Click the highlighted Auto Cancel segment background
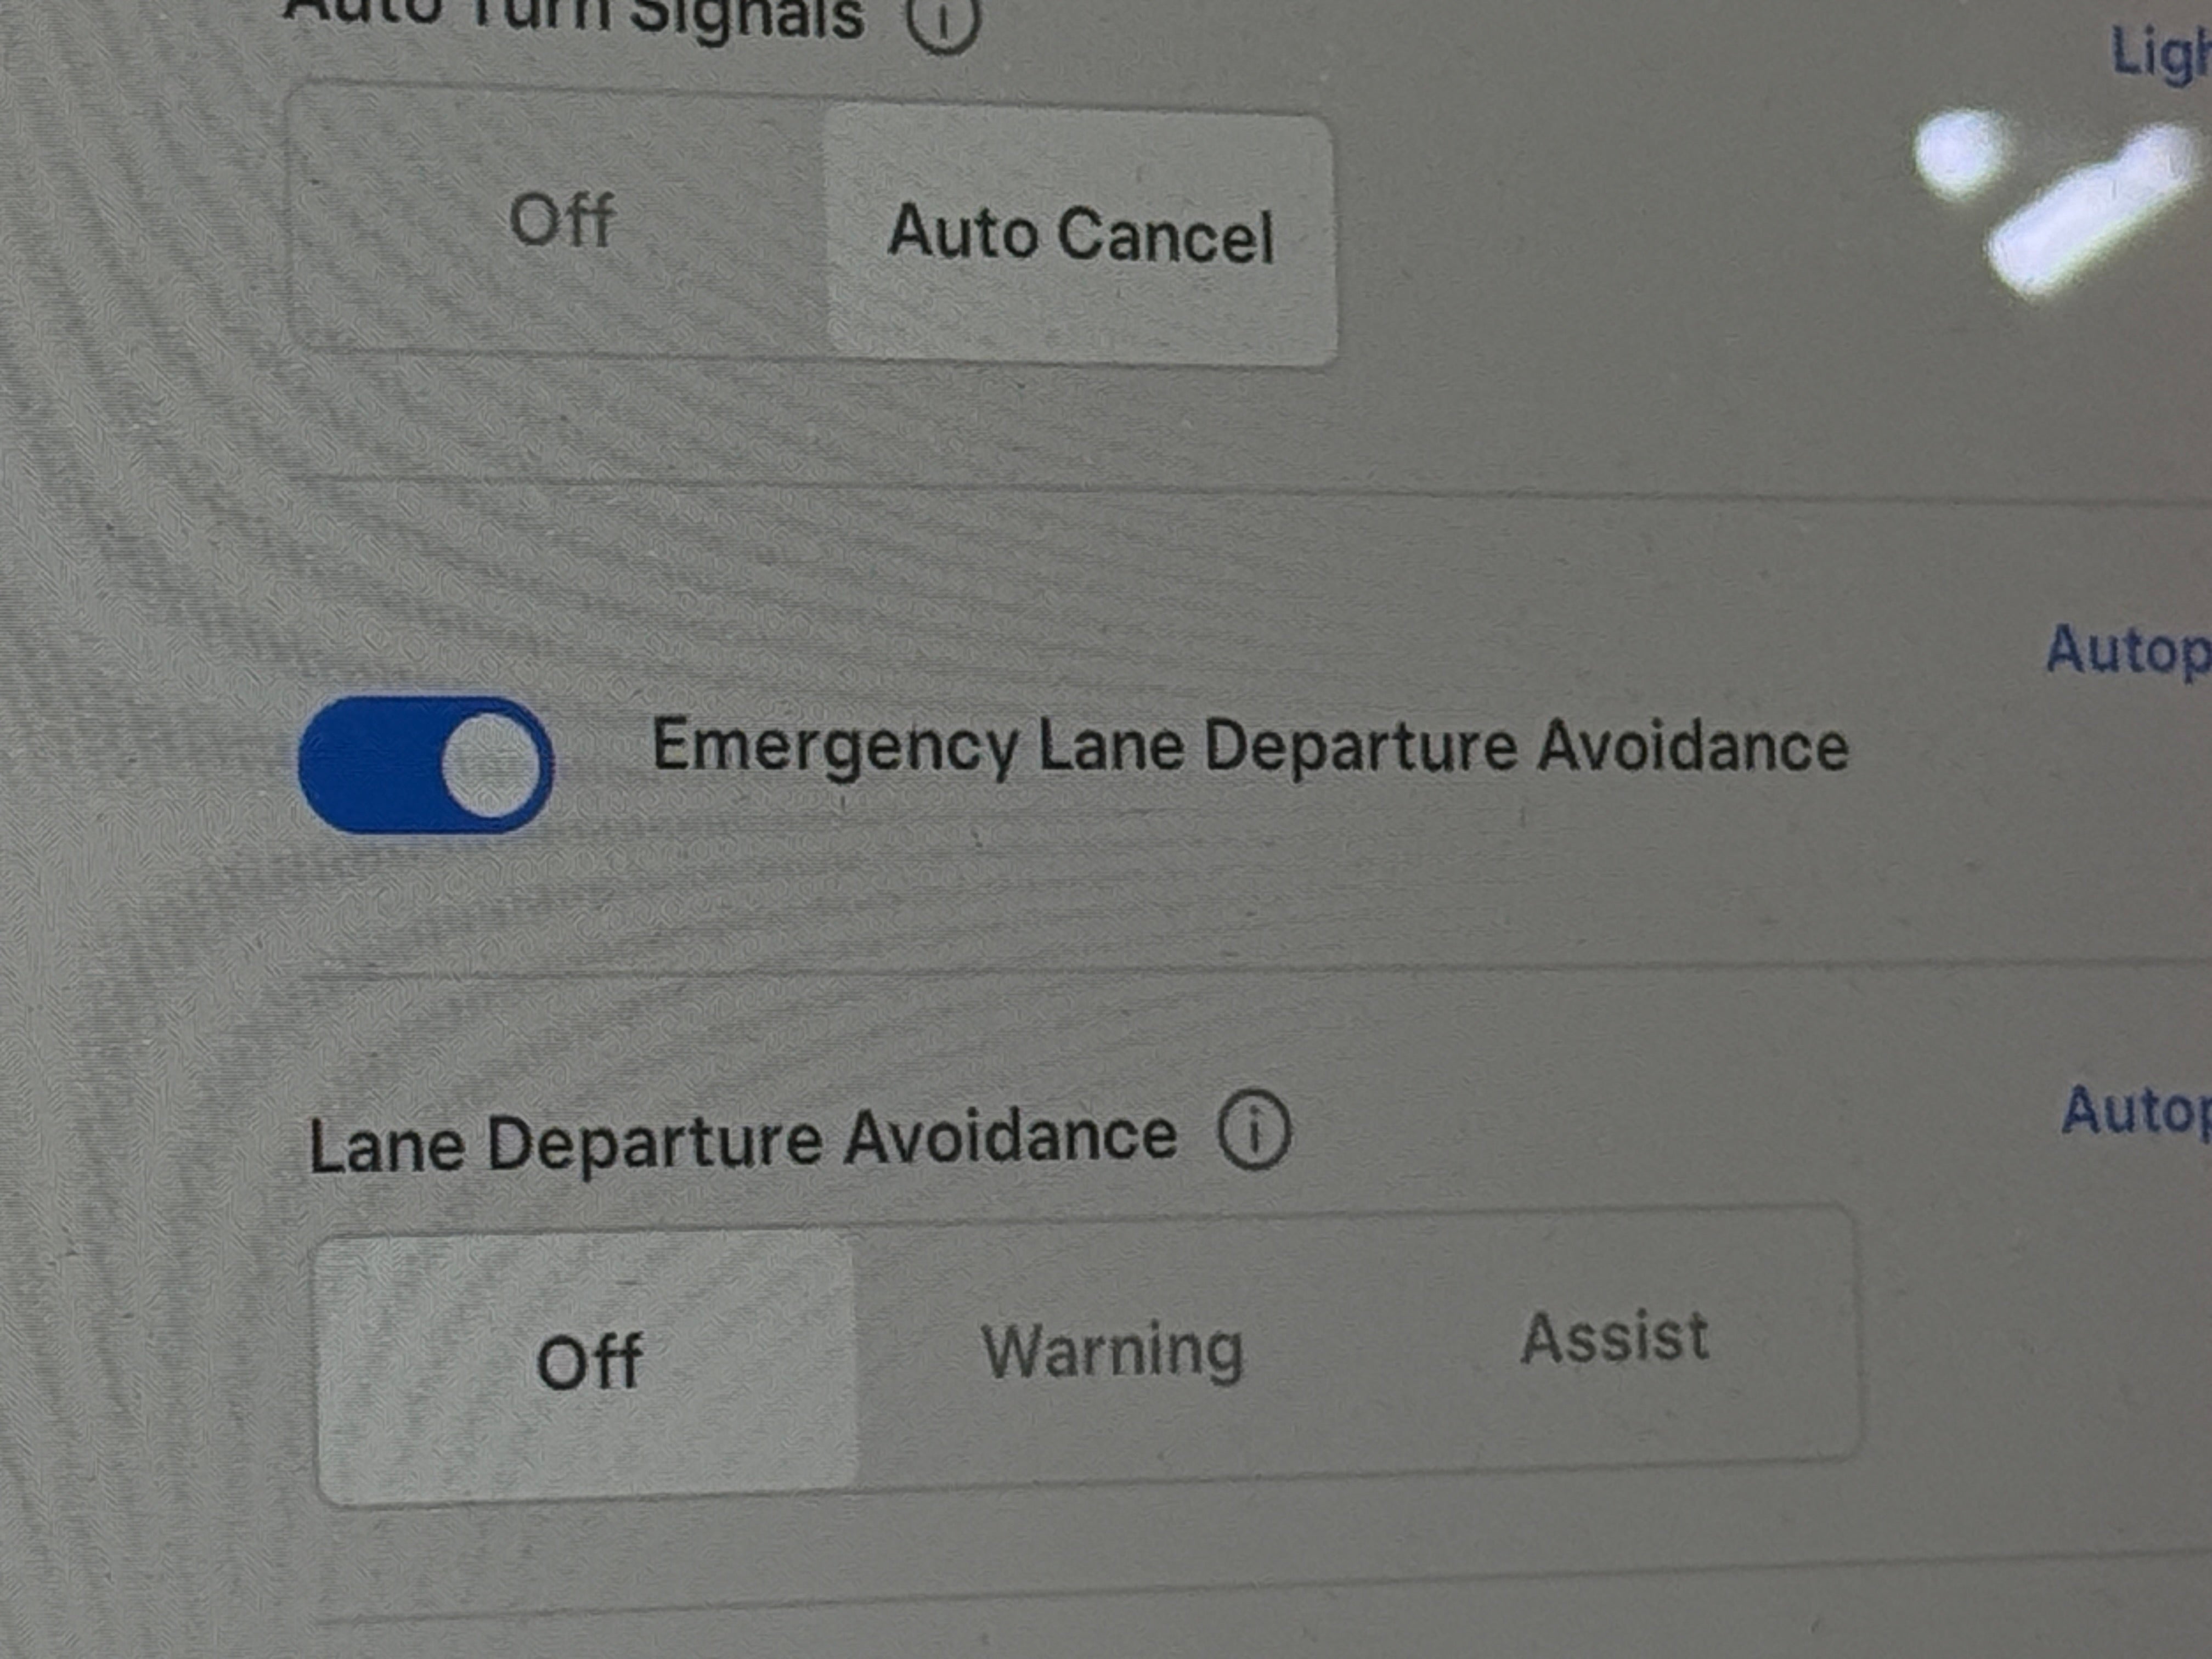 [1081, 235]
